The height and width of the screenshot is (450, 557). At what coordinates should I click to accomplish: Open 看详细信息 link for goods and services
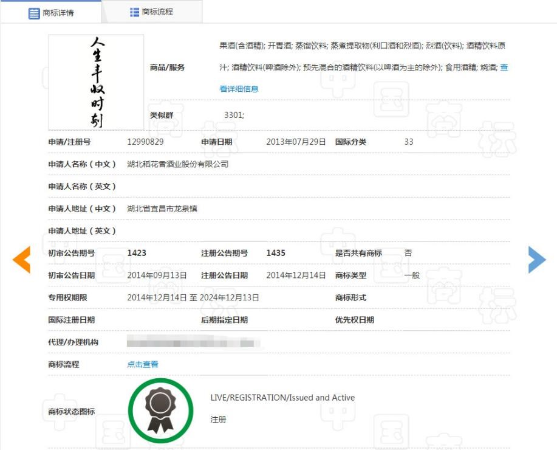coord(239,89)
